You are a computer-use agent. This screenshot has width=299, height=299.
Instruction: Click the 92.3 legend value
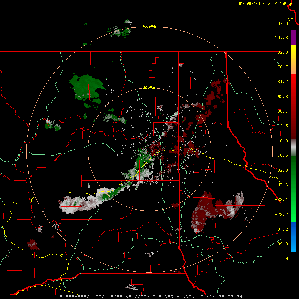283,52
